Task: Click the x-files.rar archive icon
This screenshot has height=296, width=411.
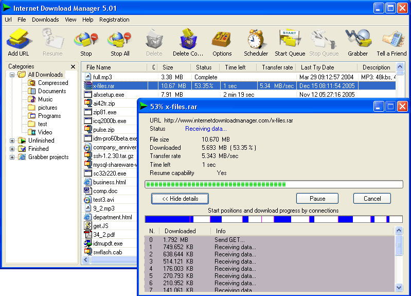Action: (x=88, y=85)
